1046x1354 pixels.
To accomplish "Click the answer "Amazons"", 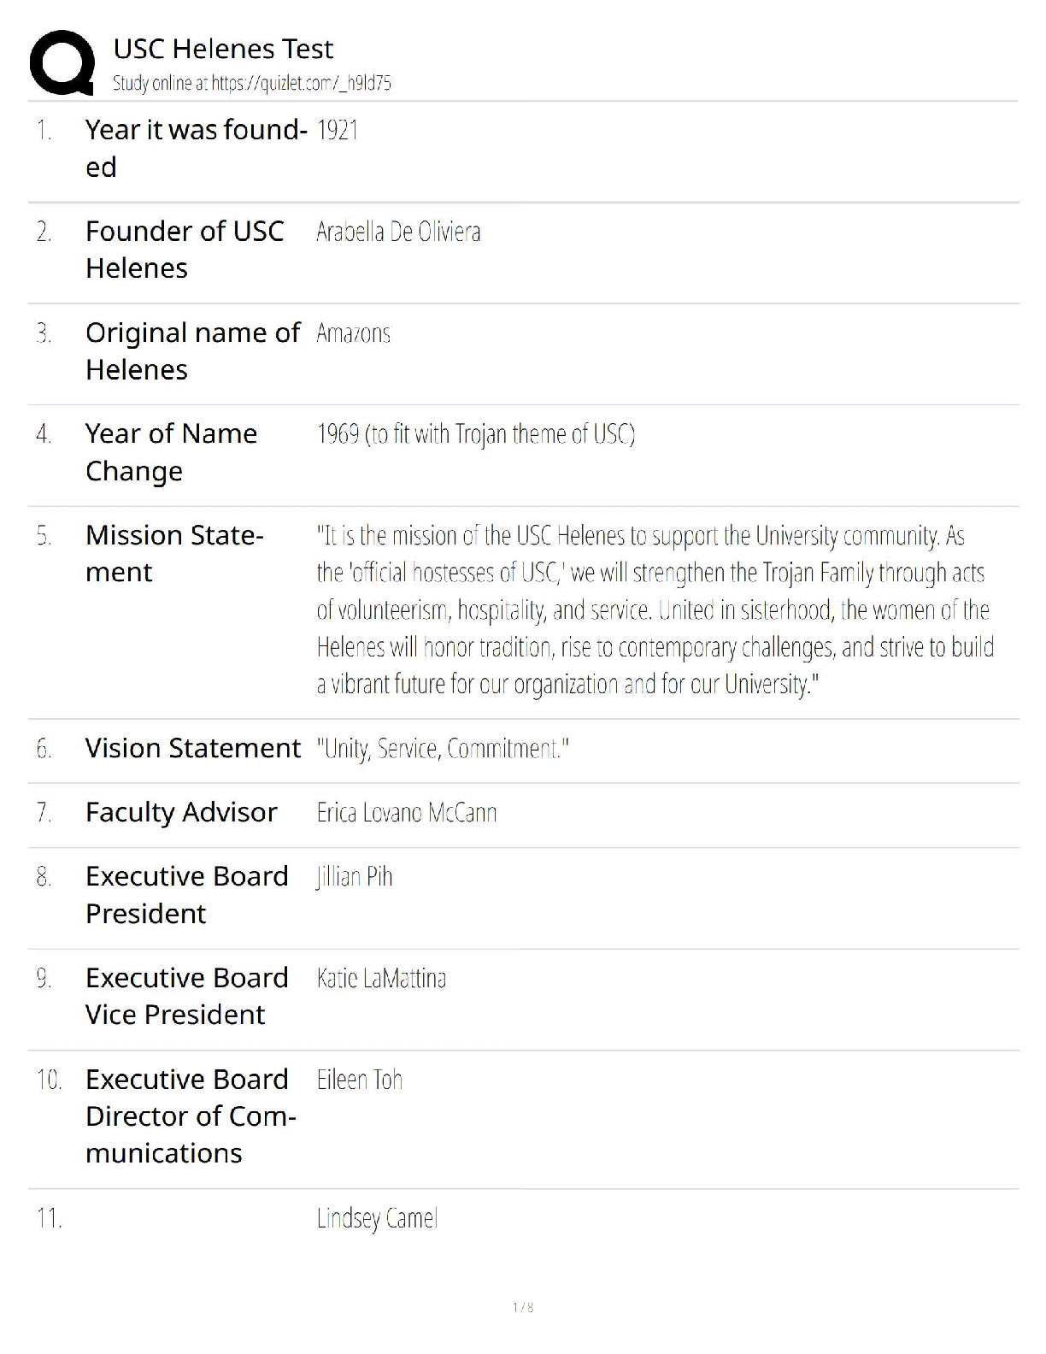I will click(353, 333).
